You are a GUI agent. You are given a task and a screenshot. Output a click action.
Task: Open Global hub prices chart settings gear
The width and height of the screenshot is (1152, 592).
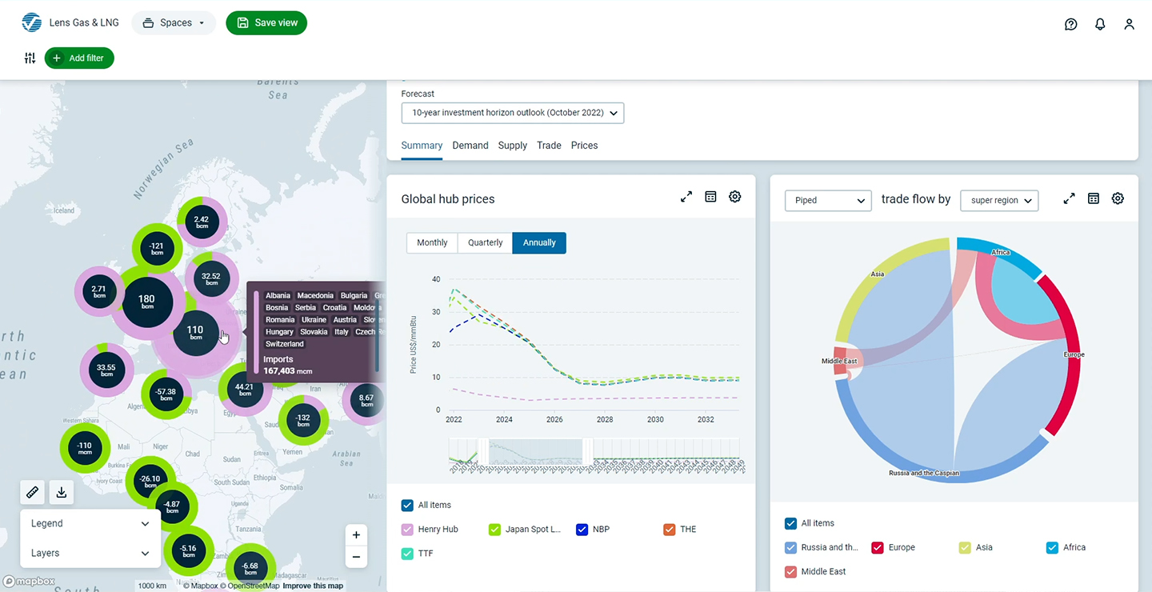point(734,197)
